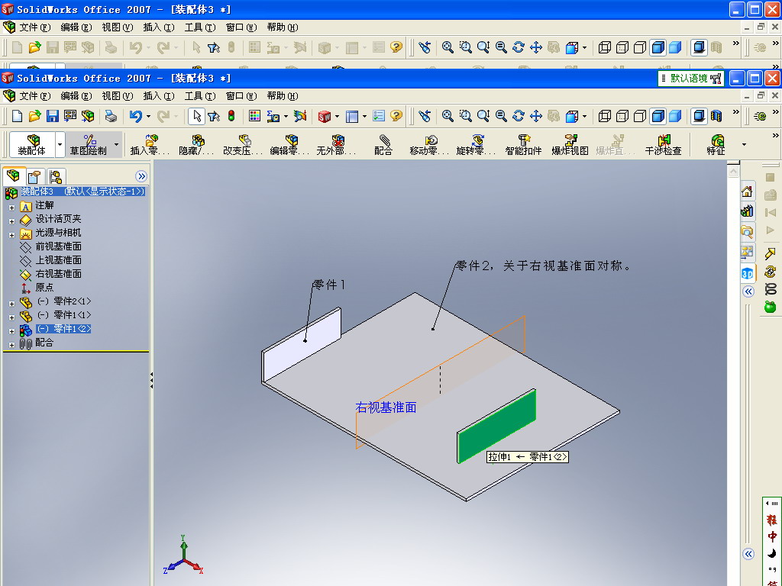This screenshot has height=586, width=782.
Task: Click Previous View icon in front window toolbar
Action: (425, 116)
